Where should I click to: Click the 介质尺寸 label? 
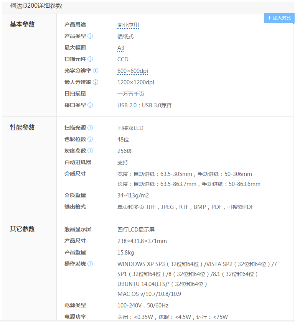75,174
